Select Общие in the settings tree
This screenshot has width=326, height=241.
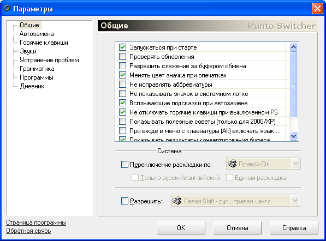[x=29, y=25]
